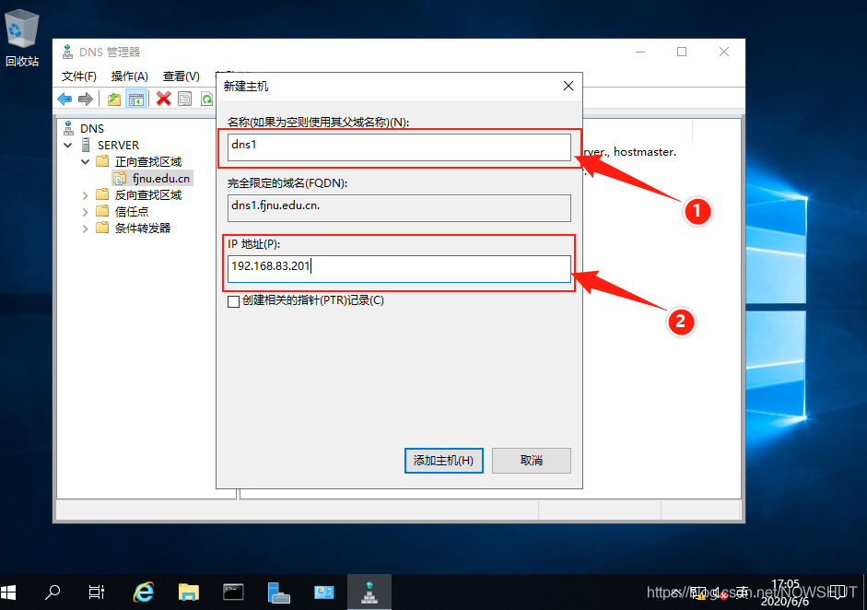The width and height of the screenshot is (867, 610).
Task: Click the IP 地址 input field
Action: (x=399, y=268)
